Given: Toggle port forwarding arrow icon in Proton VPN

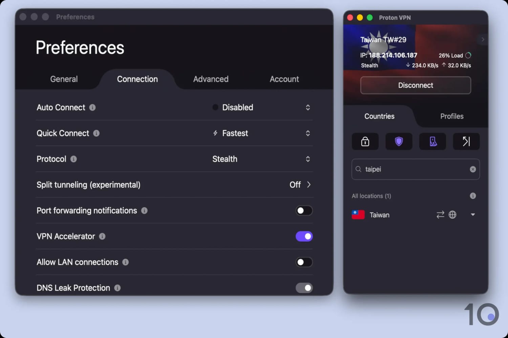Looking at the screenshot, I should [x=466, y=141].
